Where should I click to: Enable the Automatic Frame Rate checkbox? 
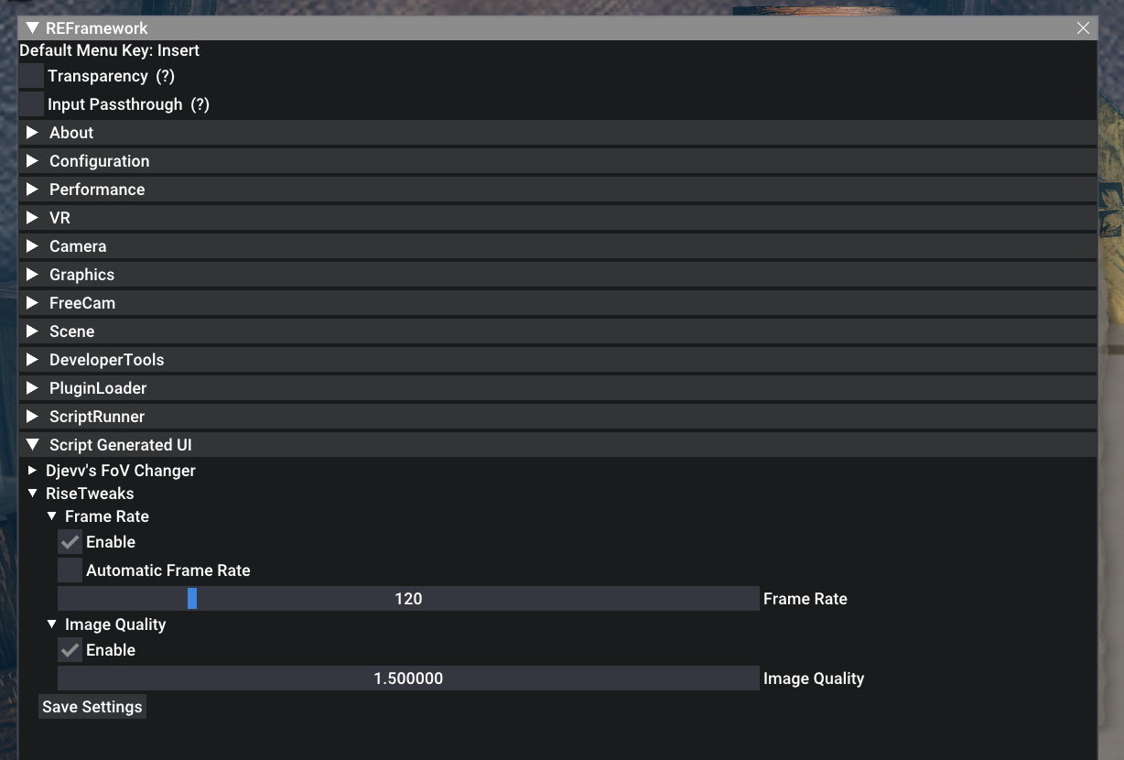tap(70, 570)
